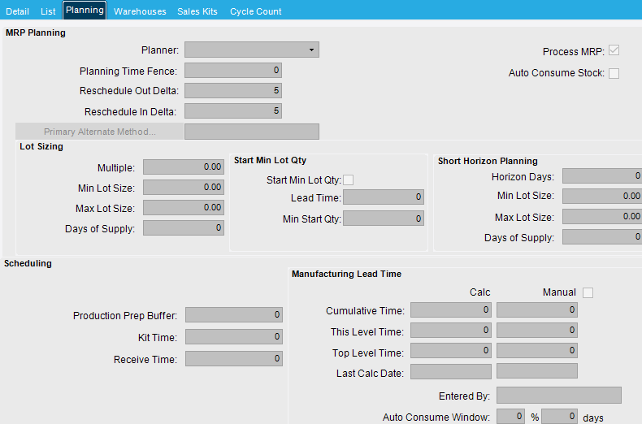This screenshot has height=424, width=642.
Task: Select the Lot Sizing Multiple field
Action: [x=184, y=167]
